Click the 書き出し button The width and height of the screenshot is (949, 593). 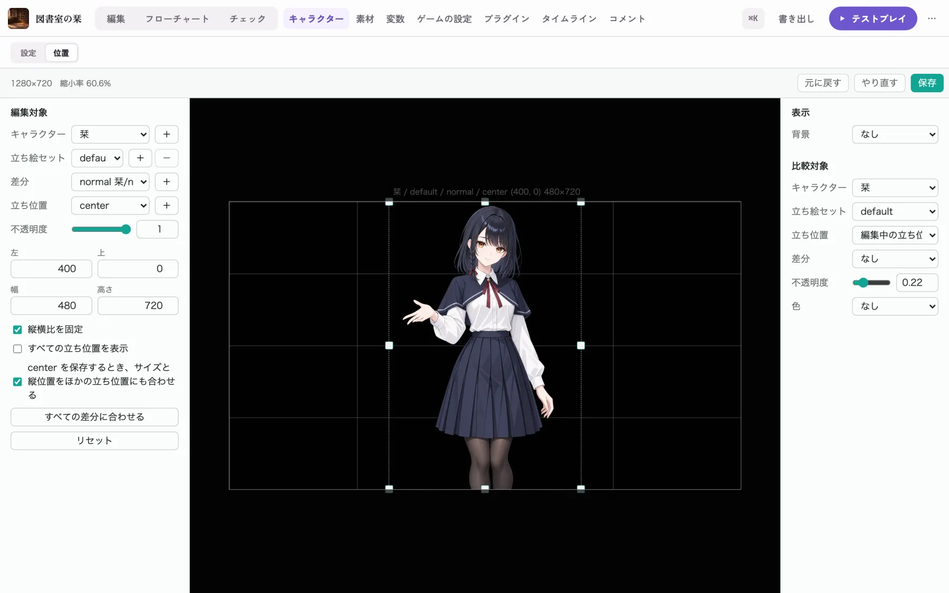[796, 19]
